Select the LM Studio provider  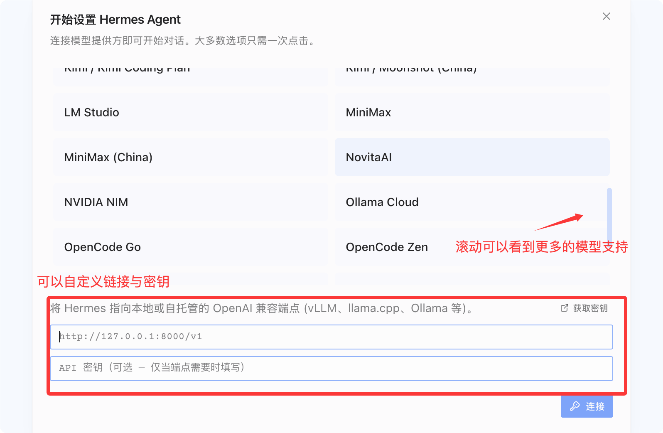(191, 112)
